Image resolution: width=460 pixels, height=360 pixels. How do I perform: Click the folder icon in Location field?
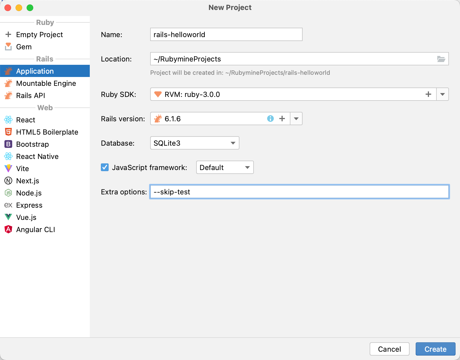point(441,59)
